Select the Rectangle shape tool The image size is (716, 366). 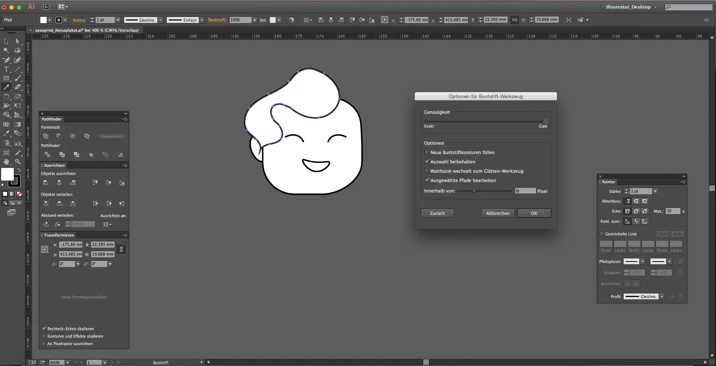[x=6, y=78]
